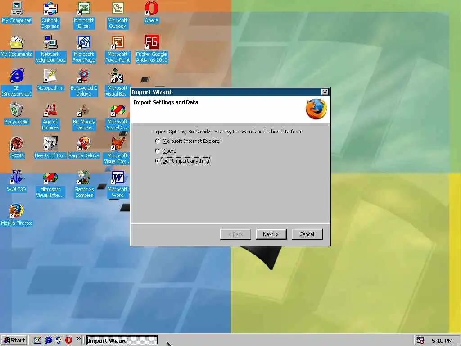Close the Import Wizard dialog
The height and width of the screenshot is (346, 461).
[325, 92]
